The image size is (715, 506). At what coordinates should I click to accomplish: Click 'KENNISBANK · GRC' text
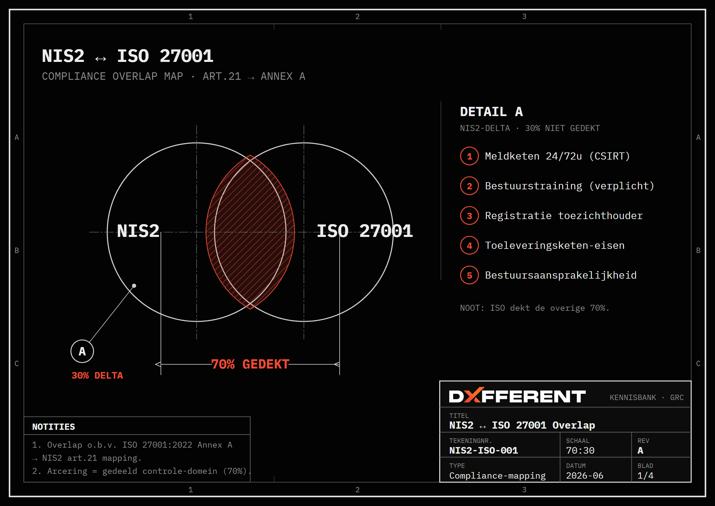coord(646,398)
